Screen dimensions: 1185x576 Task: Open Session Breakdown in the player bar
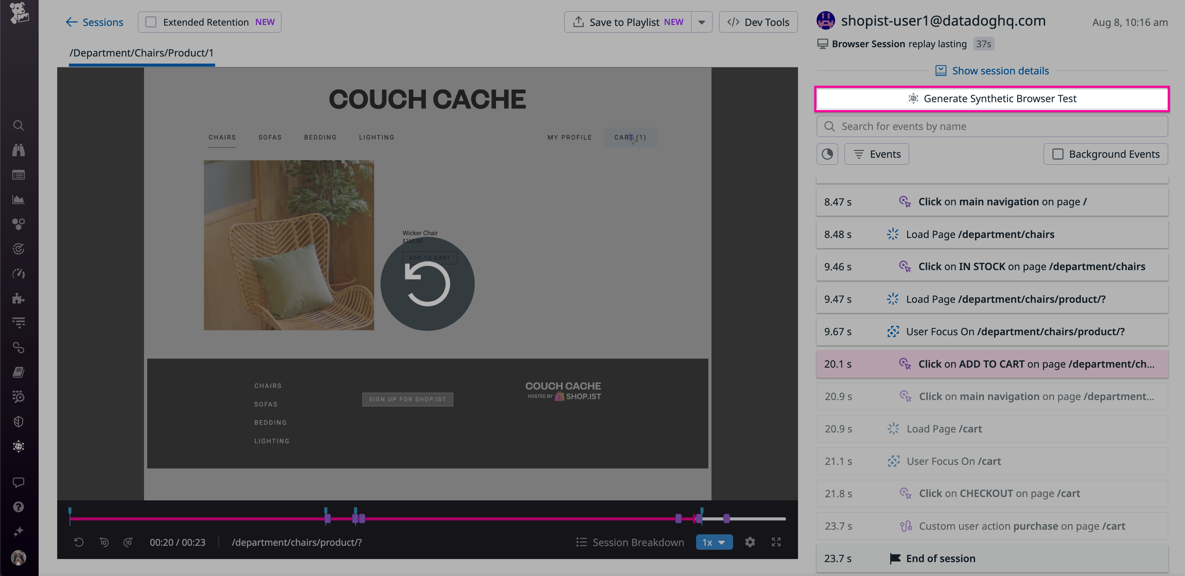tap(630, 542)
